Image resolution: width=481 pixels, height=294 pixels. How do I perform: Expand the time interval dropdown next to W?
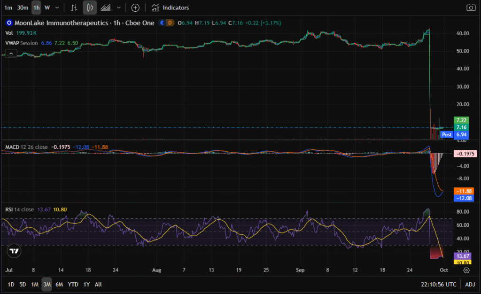click(x=57, y=8)
